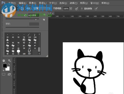Click the 825 像素 brush size field
Viewport: 124px width, 94px height.
pos(34,15)
